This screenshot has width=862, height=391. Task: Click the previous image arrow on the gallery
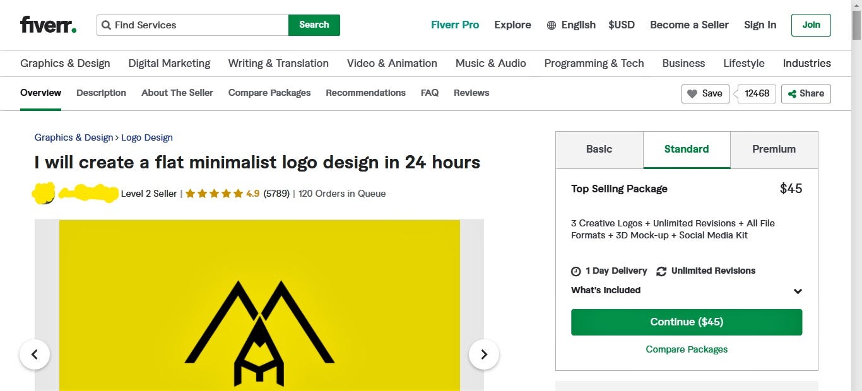(35, 354)
